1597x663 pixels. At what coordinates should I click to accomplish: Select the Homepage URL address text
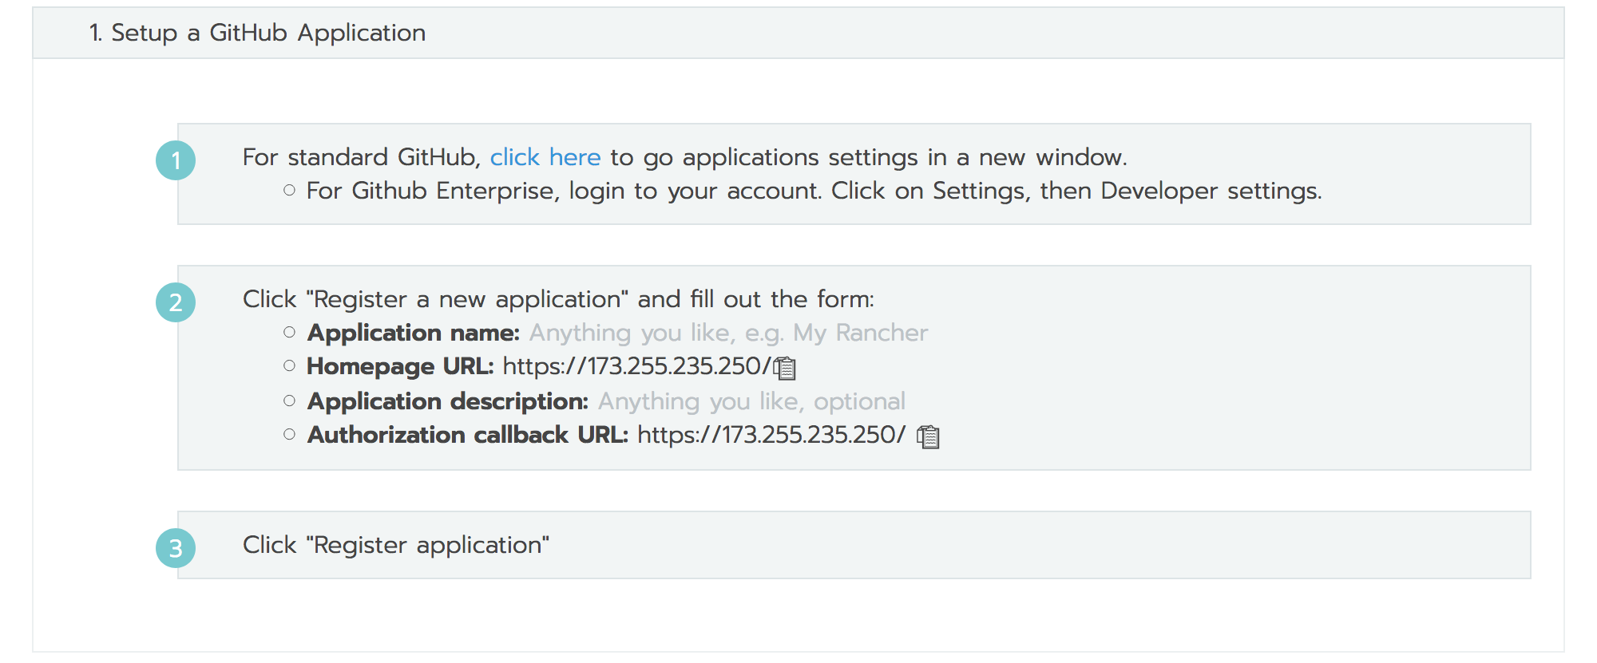(x=637, y=366)
